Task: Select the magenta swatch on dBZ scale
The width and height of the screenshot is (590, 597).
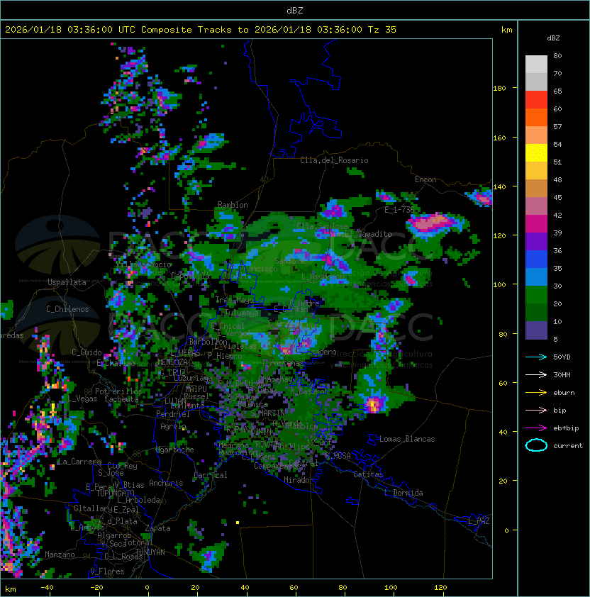Action: click(536, 224)
